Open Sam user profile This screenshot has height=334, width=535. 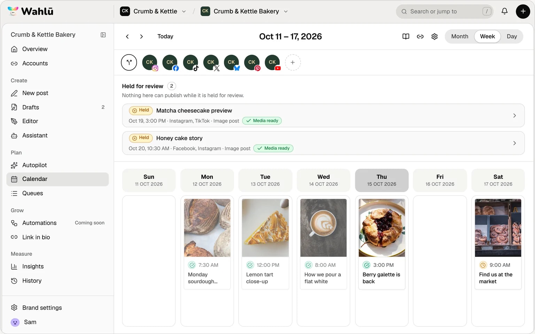(x=57, y=322)
